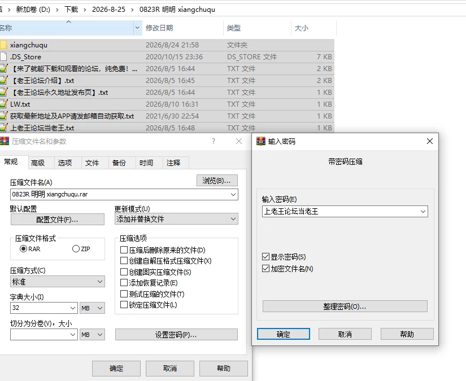Click the WinRAR icon in the 压缩文件名和参数 title bar
The image size is (466, 381).
tap(4, 141)
